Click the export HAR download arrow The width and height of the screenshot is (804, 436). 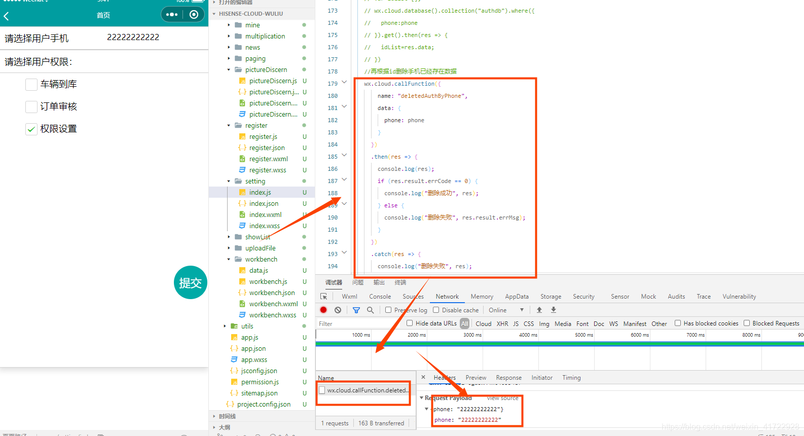(x=554, y=310)
